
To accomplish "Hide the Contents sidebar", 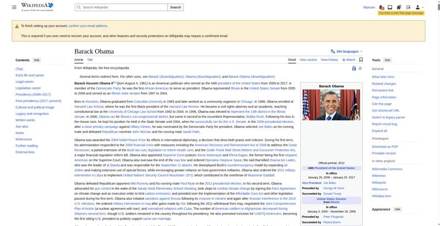I will (37, 60).
